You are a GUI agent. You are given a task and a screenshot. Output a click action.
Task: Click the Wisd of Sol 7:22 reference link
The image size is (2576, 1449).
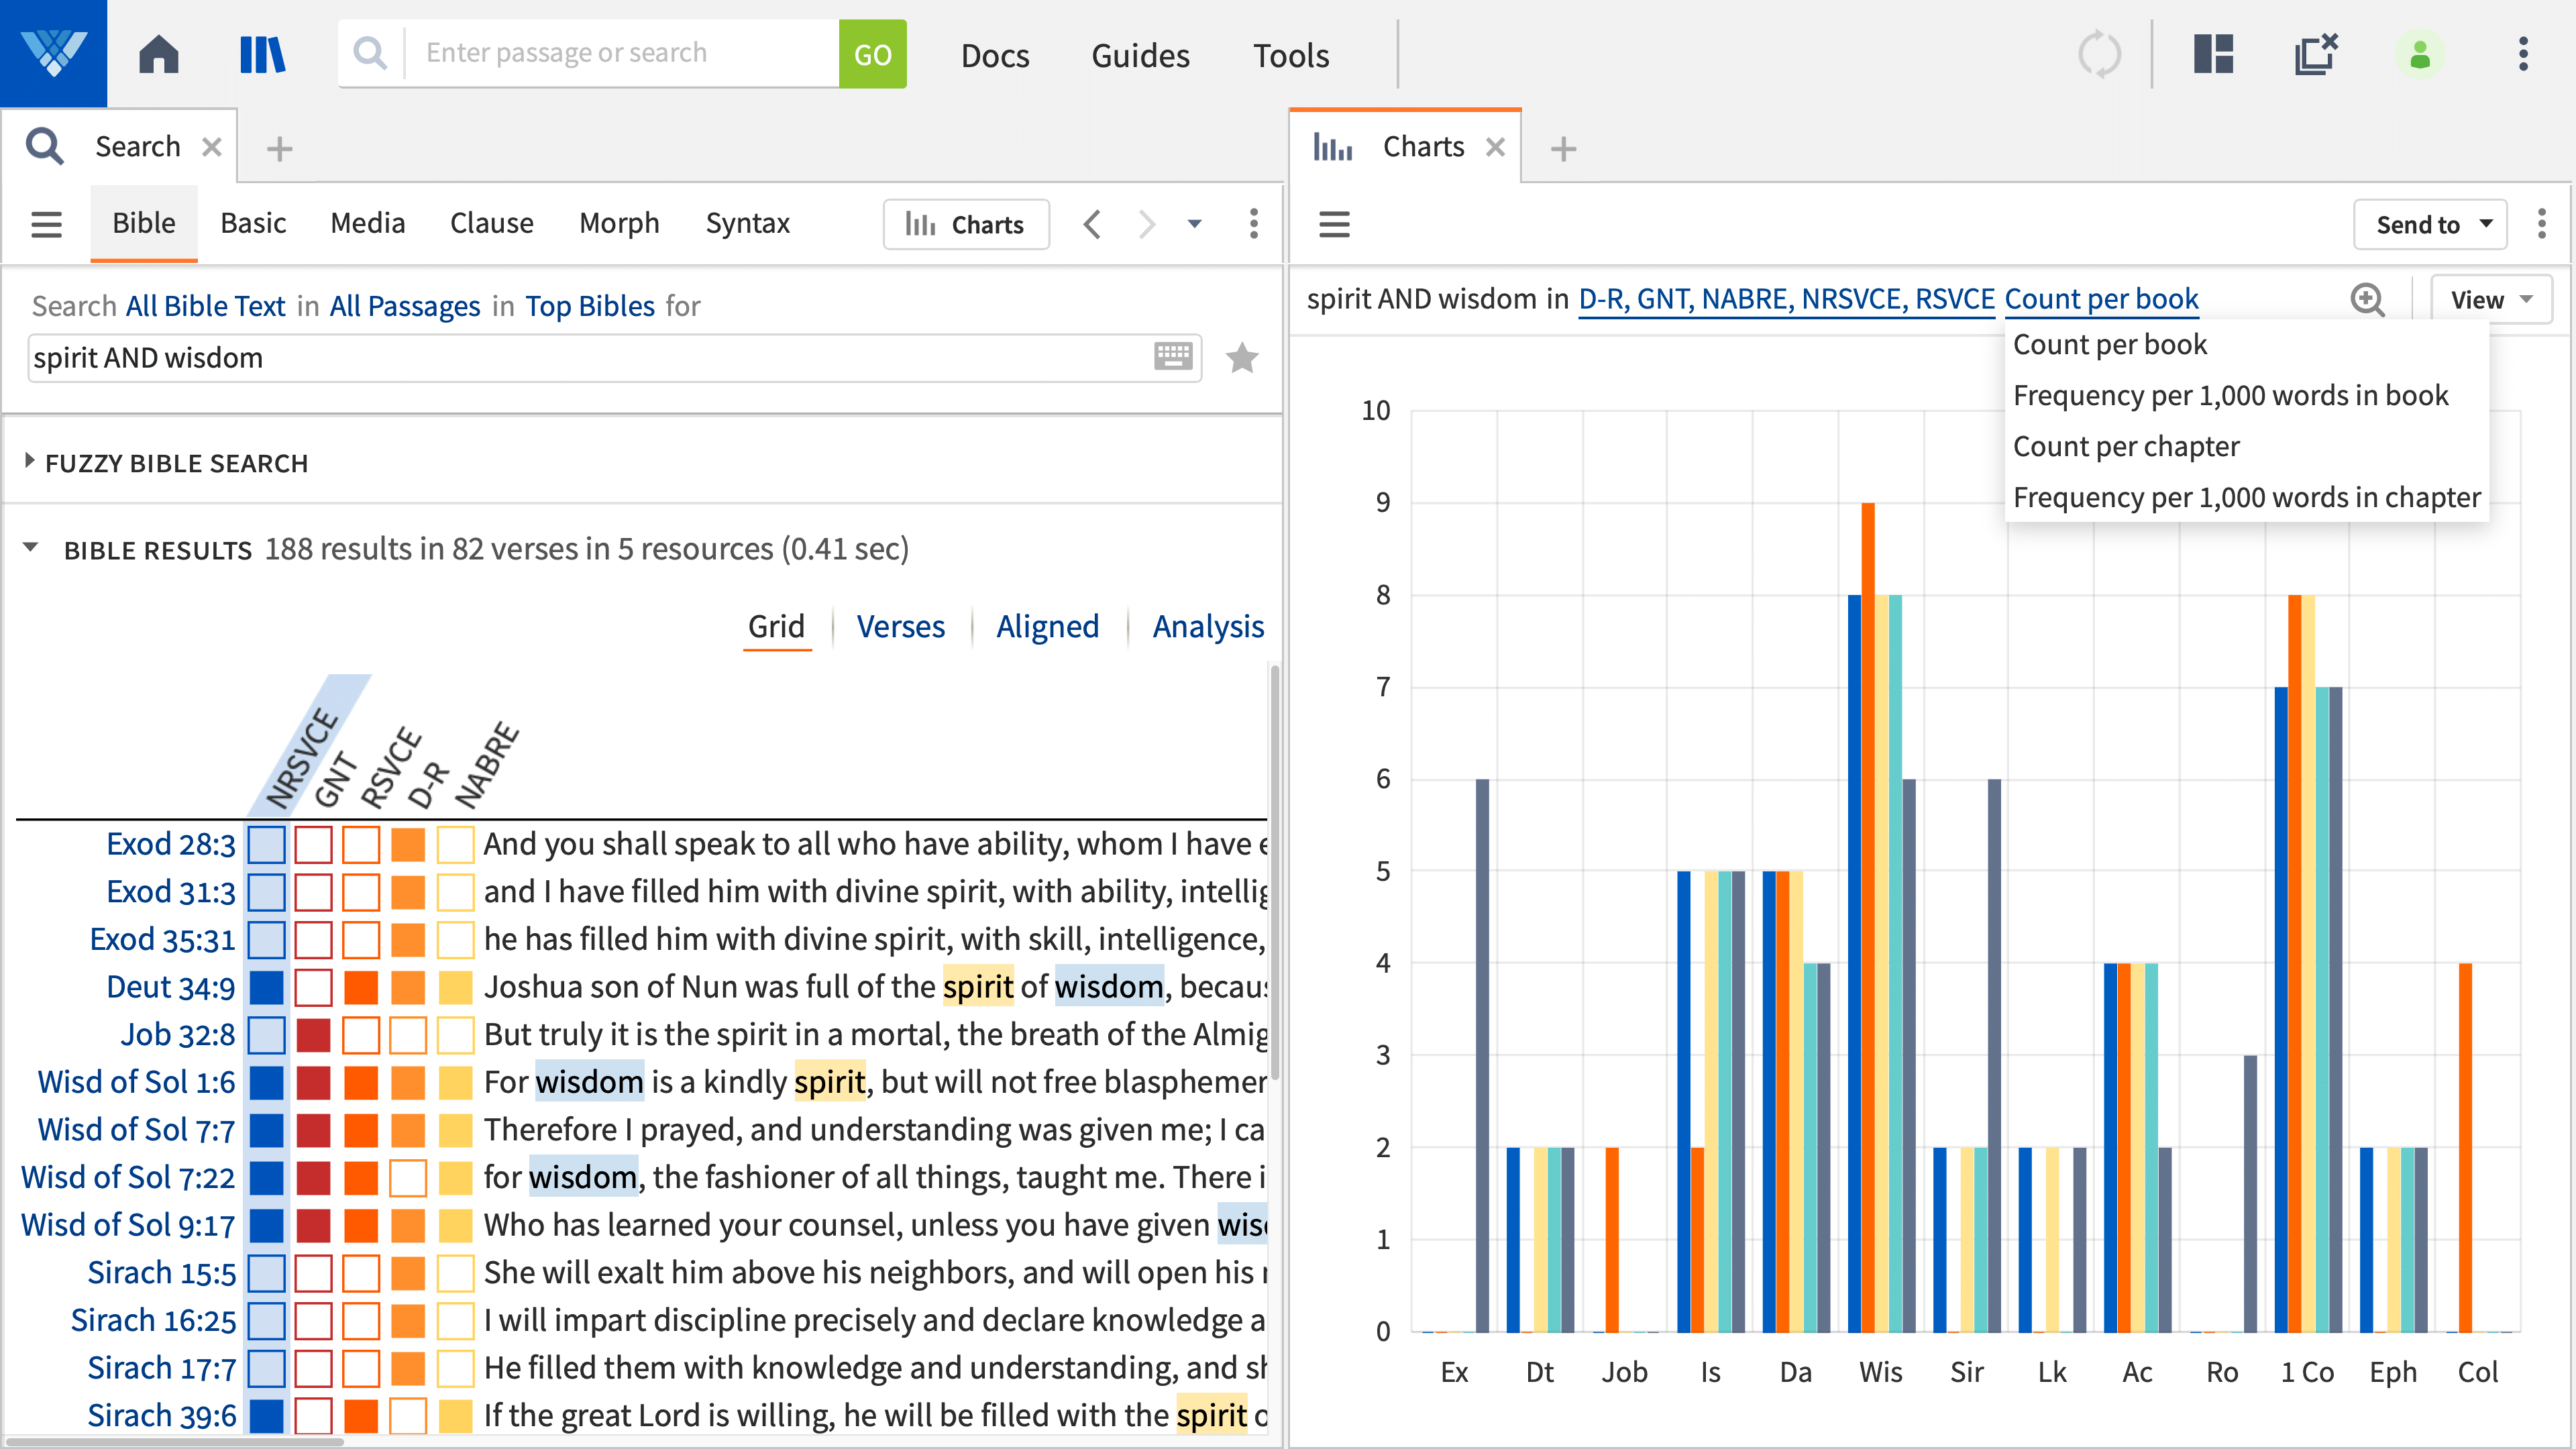128,1177
